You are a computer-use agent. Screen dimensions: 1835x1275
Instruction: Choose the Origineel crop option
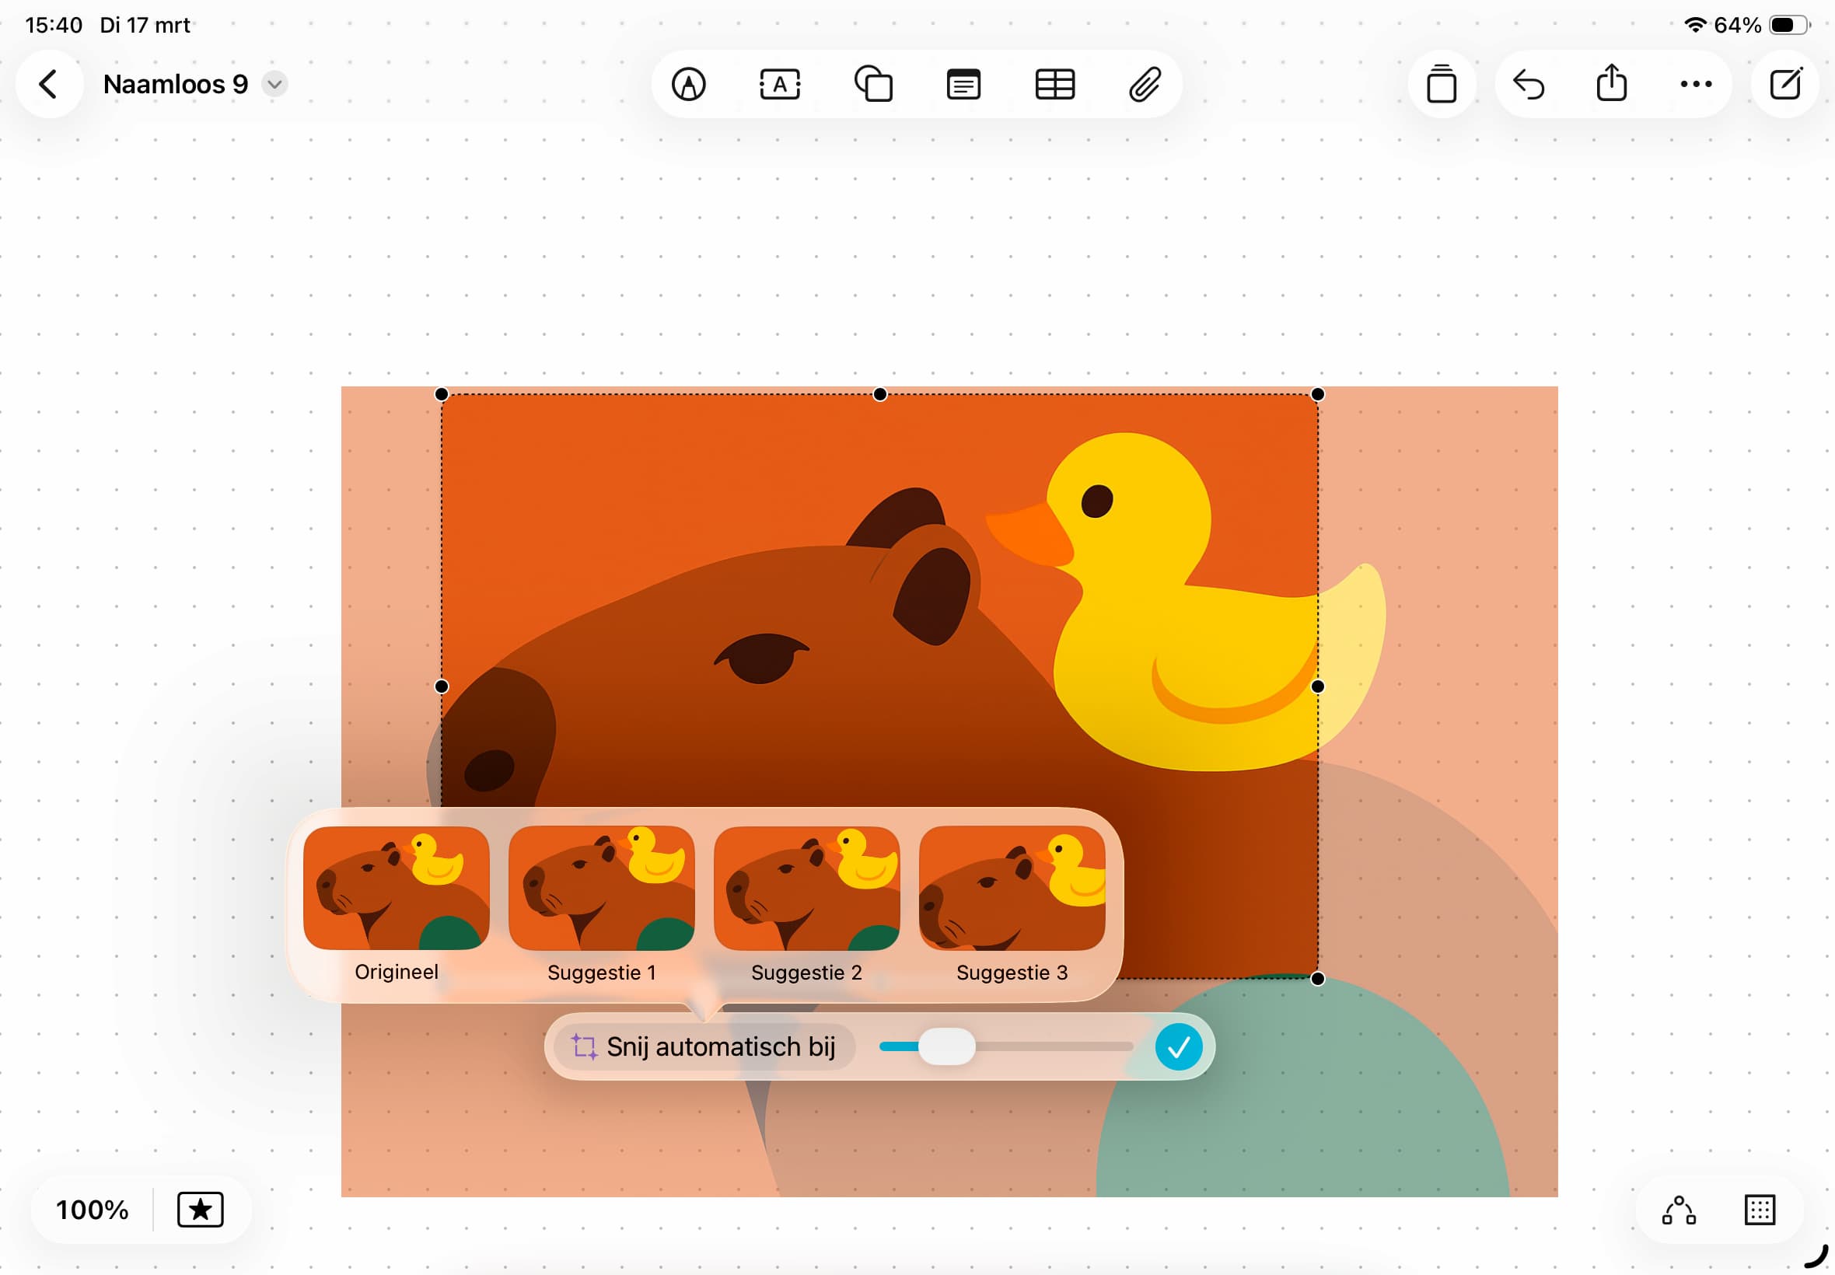point(397,889)
